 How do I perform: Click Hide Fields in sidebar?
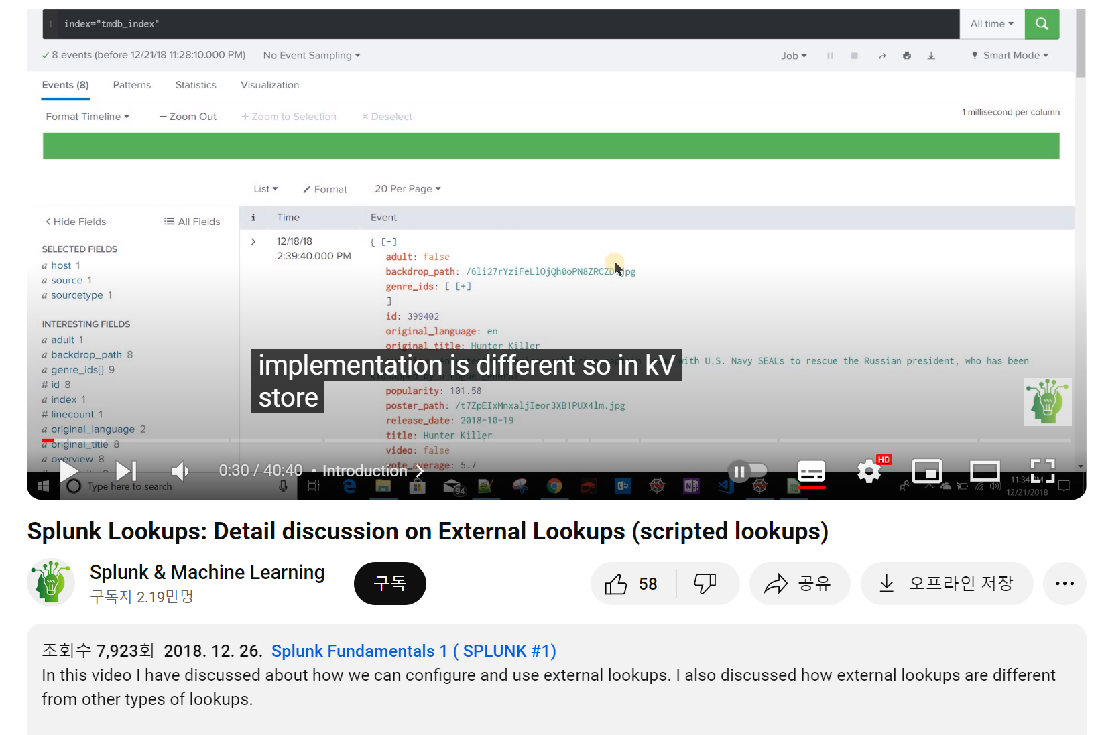click(76, 222)
